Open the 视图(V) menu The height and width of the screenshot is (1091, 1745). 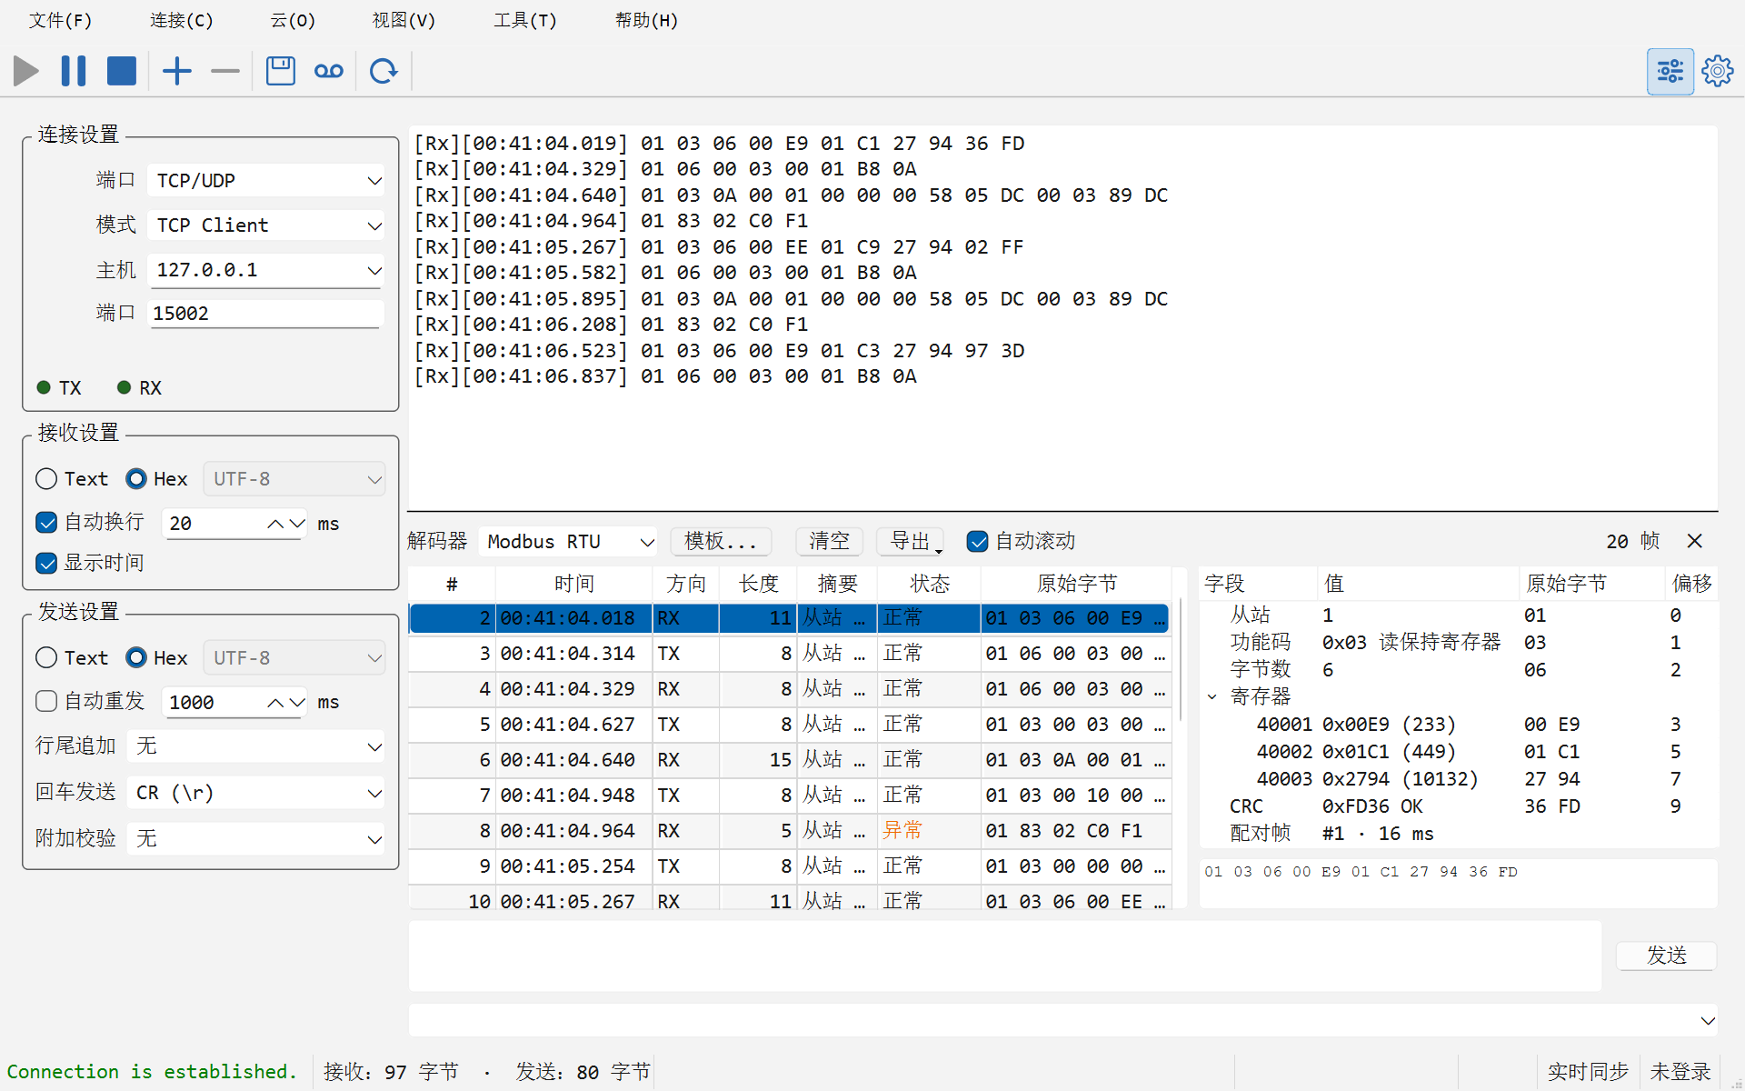tap(404, 20)
